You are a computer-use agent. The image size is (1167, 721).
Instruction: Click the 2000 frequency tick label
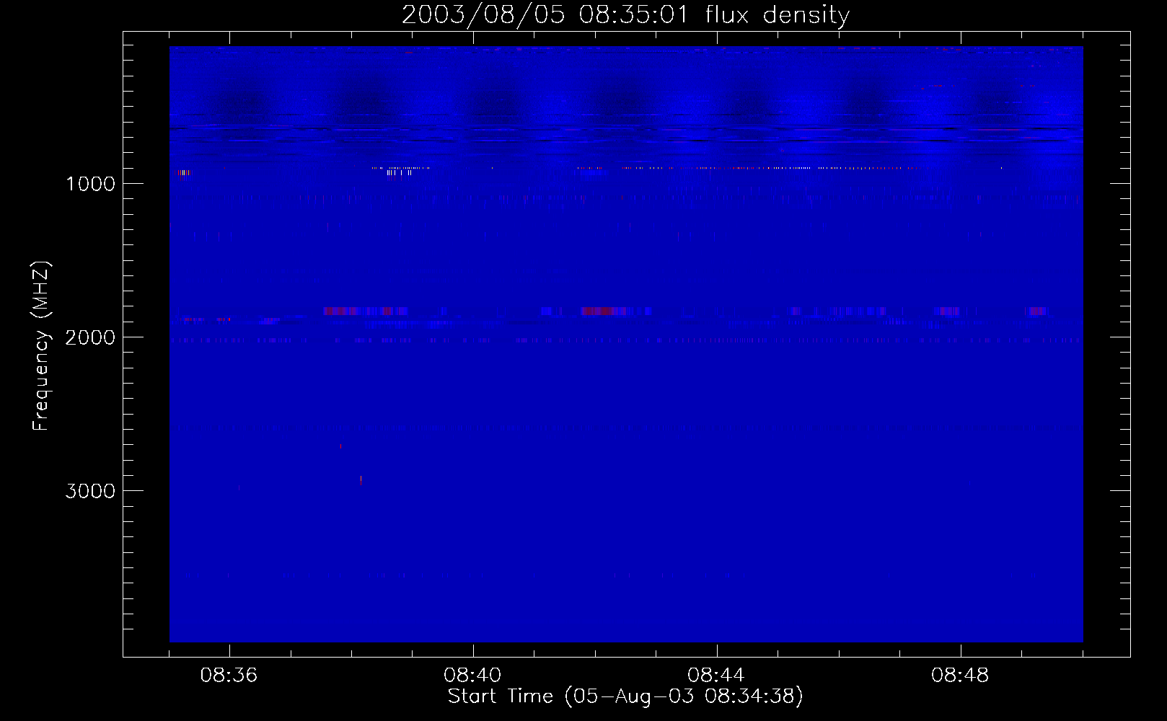coord(90,337)
